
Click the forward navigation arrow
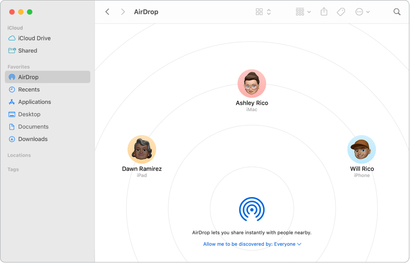[x=123, y=11]
